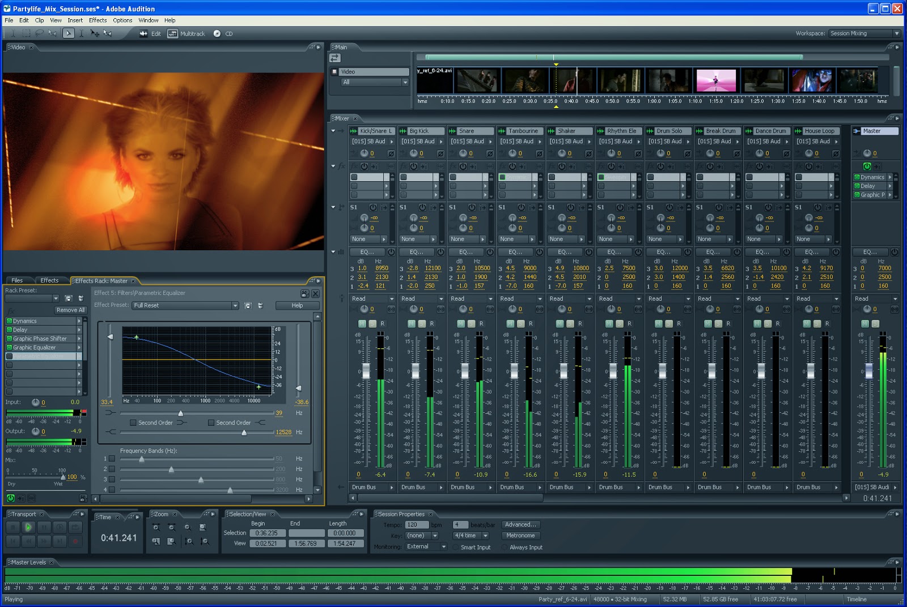The image size is (907, 607).
Task: Toggle the Dynamics effect power in rack
Action: tap(9, 321)
